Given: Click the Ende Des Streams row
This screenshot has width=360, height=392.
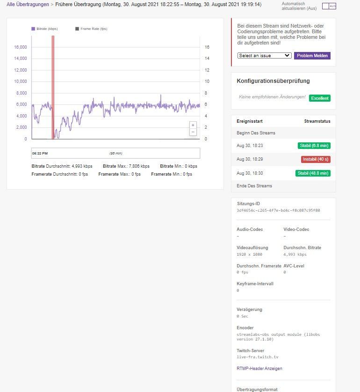Looking at the screenshot, I should click(x=283, y=186).
